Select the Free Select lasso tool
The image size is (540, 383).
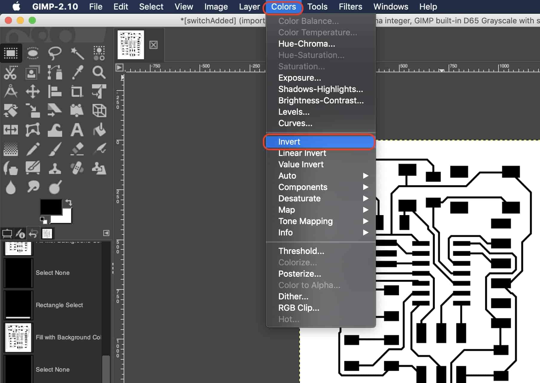[x=55, y=53]
